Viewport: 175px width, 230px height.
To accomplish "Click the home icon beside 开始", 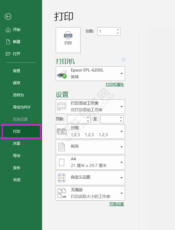I will pos(8,30).
